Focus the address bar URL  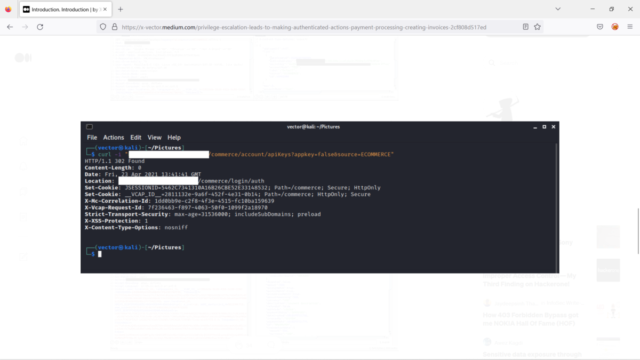tap(304, 27)
